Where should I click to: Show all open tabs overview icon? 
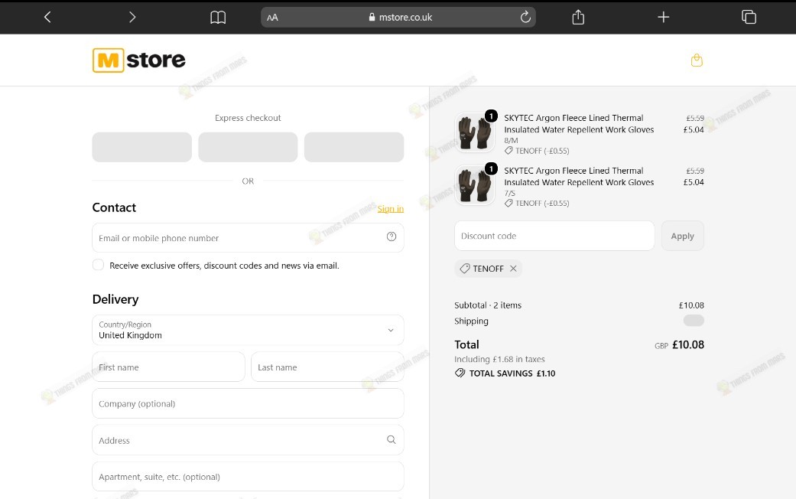tap(749, 18)
